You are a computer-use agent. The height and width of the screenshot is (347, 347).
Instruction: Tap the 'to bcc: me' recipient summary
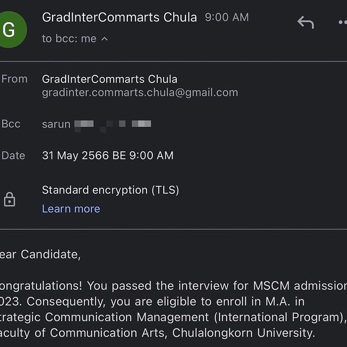click(69, 38)
